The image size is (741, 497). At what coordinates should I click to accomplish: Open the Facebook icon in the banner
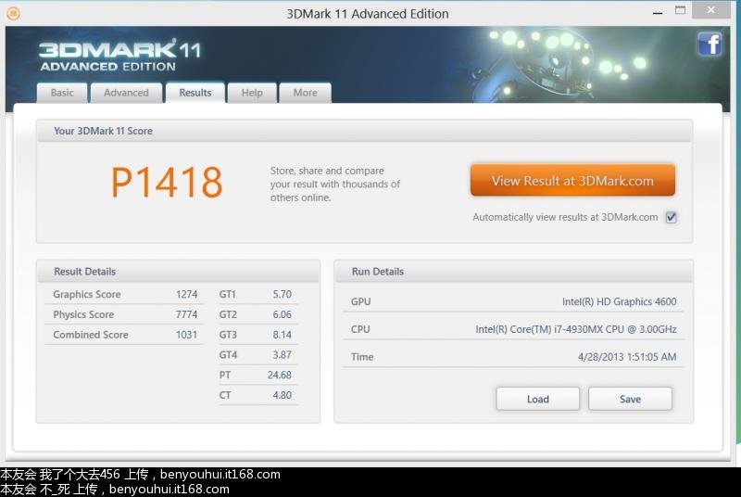pyautogui.click(x=710, y=45)
